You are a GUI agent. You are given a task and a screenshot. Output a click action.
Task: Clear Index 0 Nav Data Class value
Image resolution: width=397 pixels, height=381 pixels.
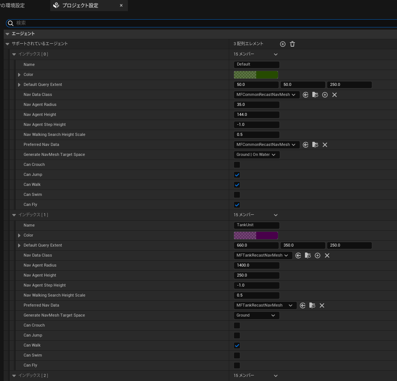pyautogui.click(x=335, y=95)
